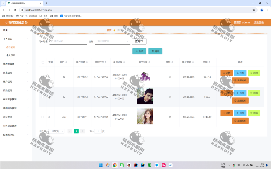Check the select-all checkbox in table header
271x169 pixels.
(43, 62)
